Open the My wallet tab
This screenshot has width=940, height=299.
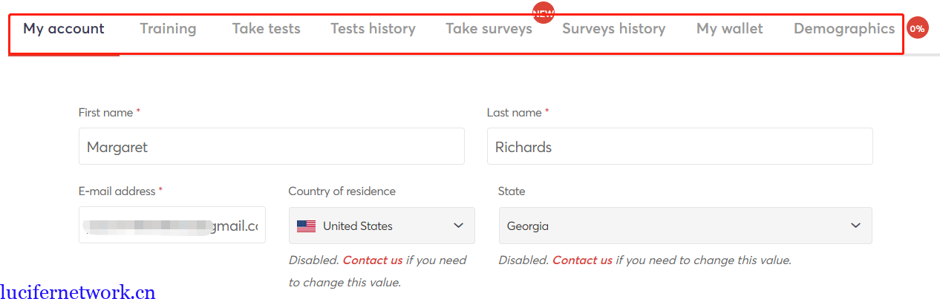pos(729,29)
